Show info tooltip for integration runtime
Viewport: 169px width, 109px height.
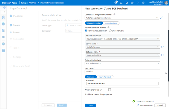point(115,14)
